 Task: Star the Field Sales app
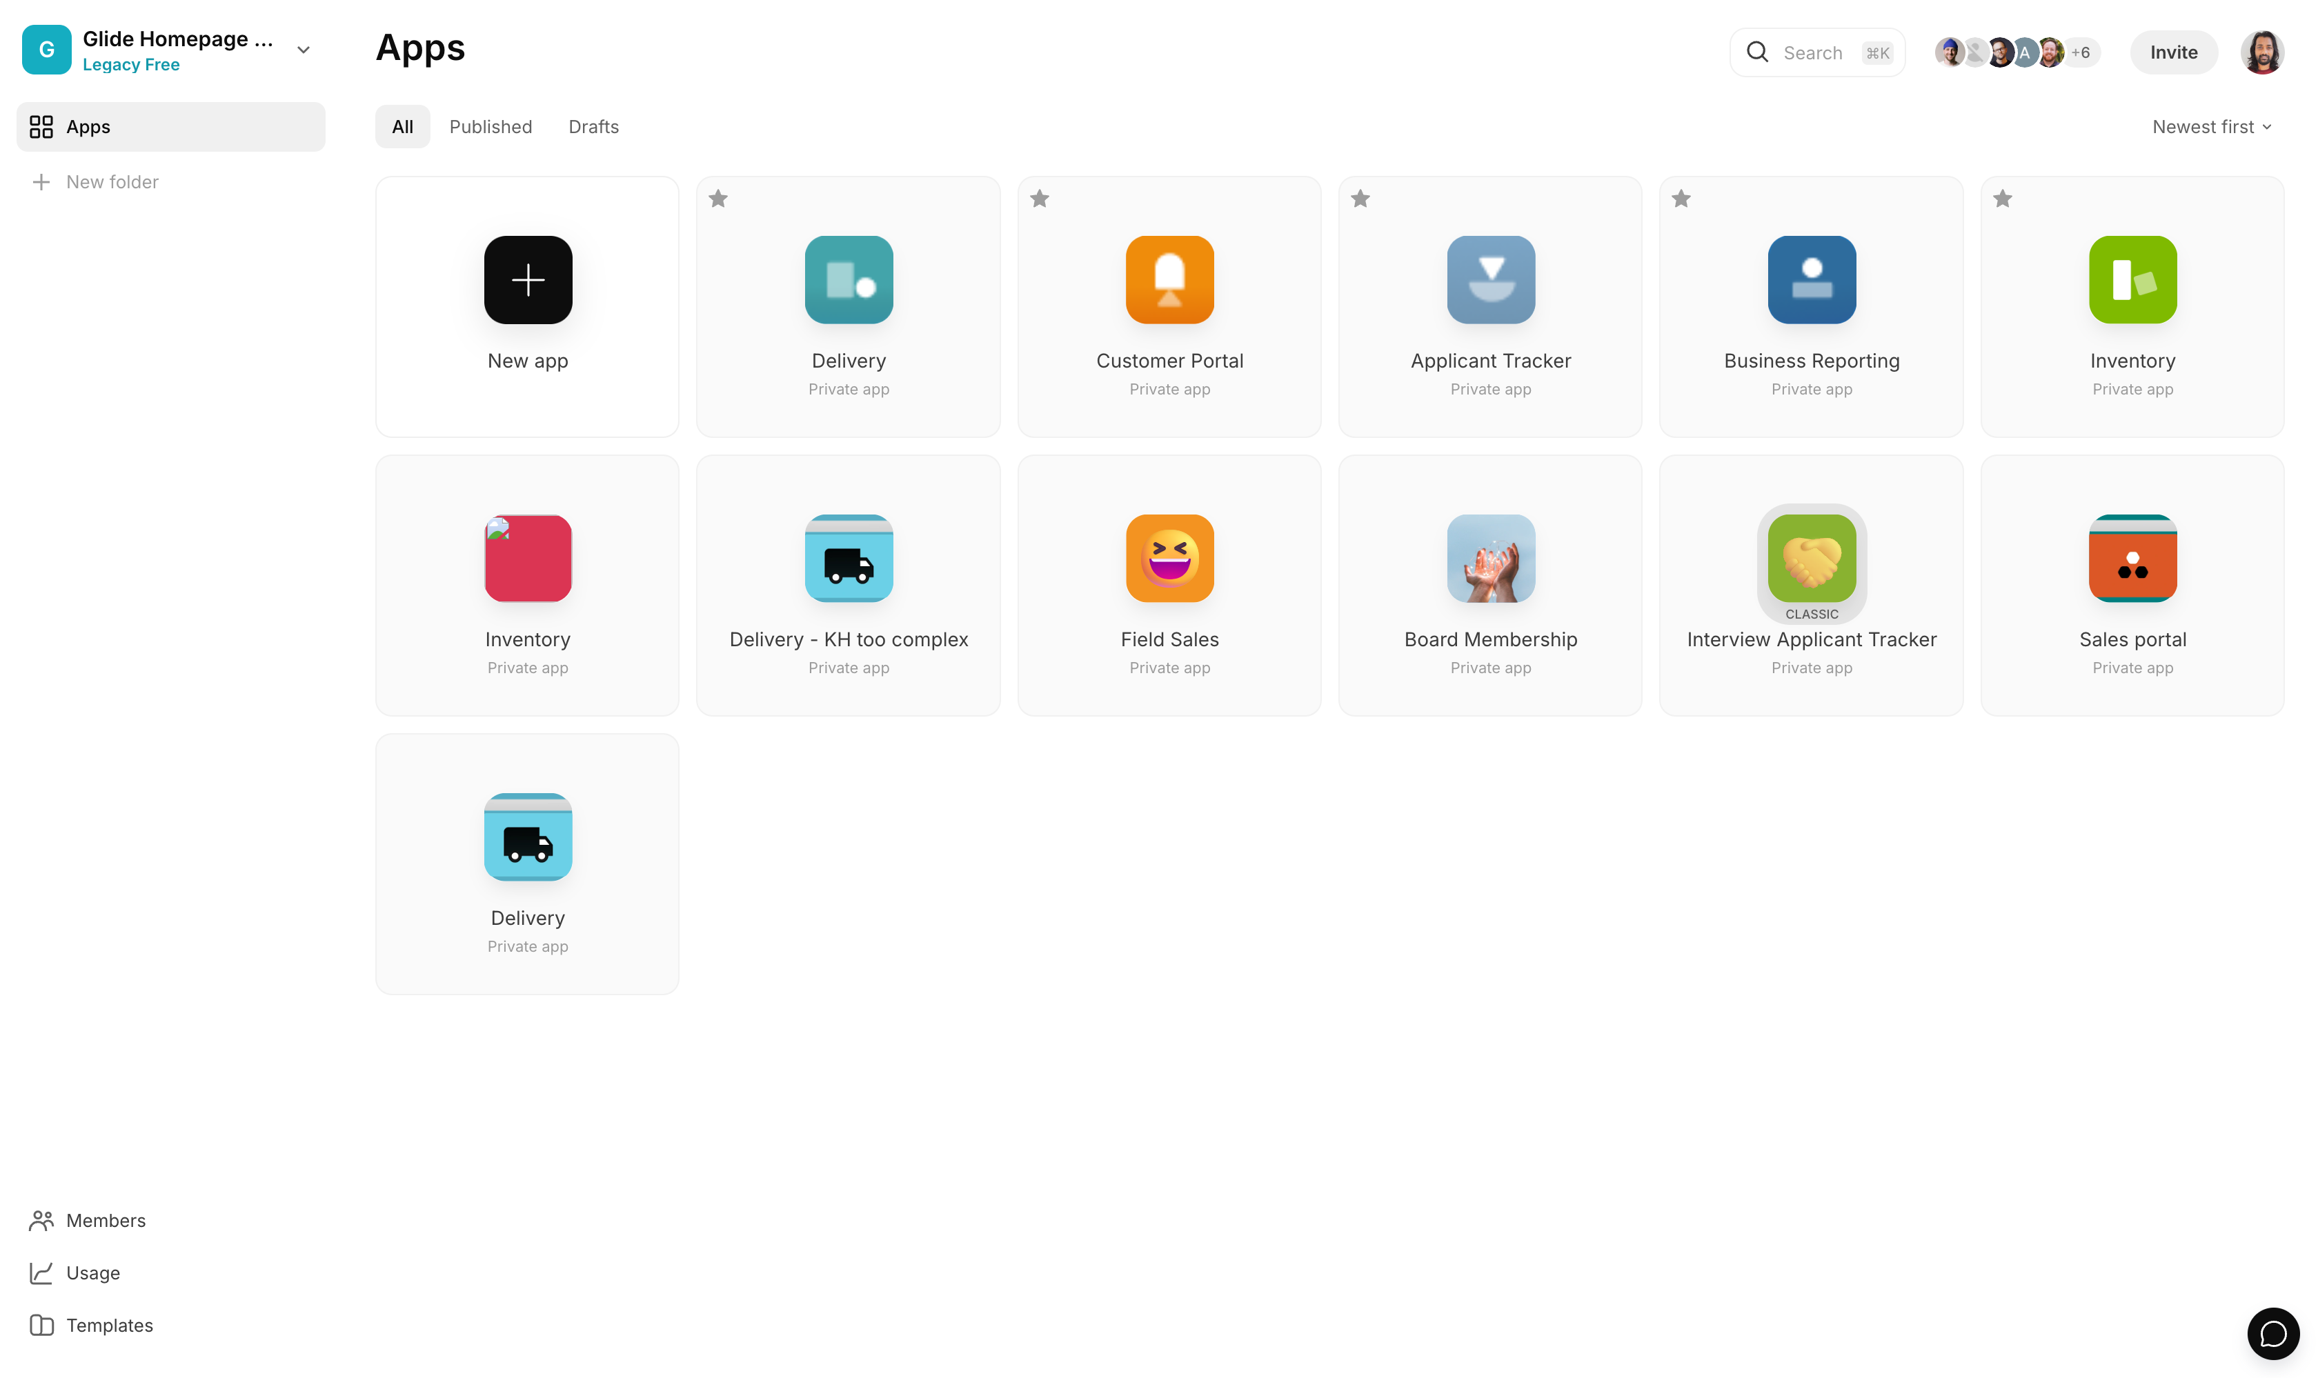pyautogui.click(x=1040, y=478)
